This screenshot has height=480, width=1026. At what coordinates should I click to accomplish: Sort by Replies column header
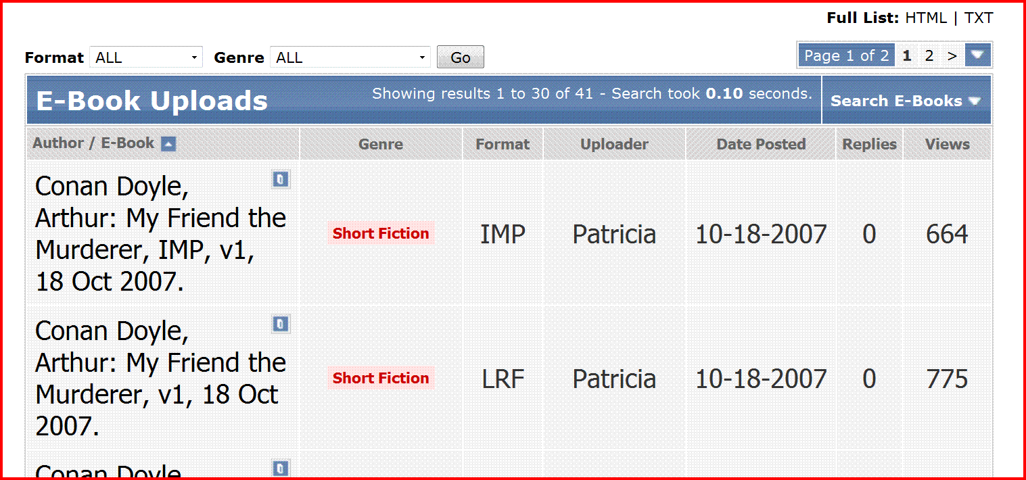869,144
